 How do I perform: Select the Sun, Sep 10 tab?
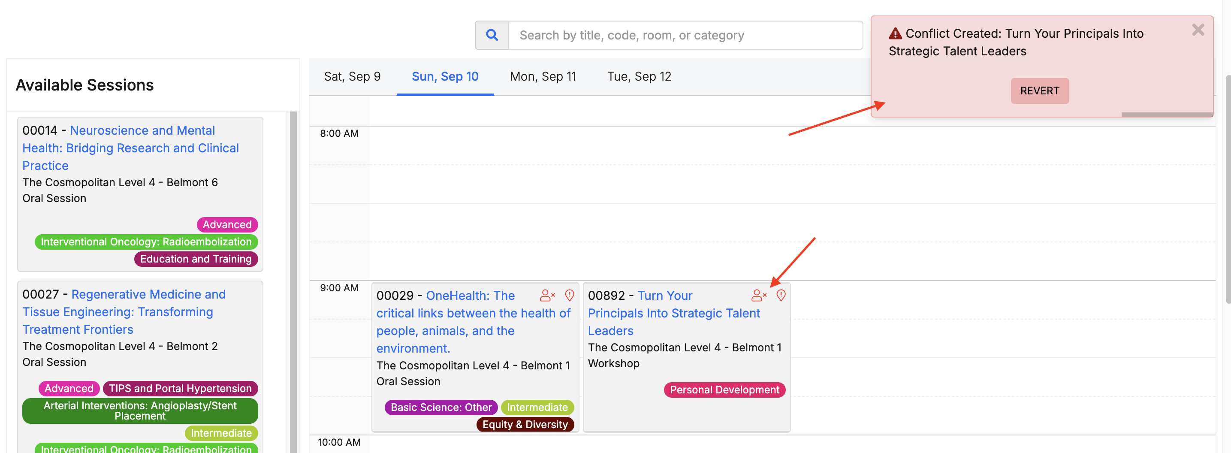[x=444, y=76]
